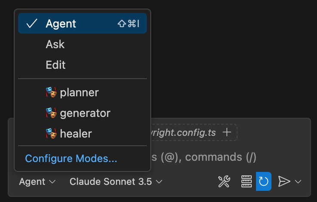Switch chat mode to Edit

click(55, 65)
